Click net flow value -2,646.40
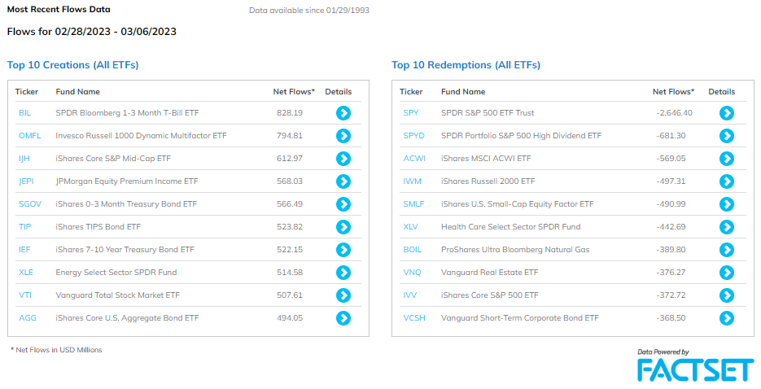 674,112
